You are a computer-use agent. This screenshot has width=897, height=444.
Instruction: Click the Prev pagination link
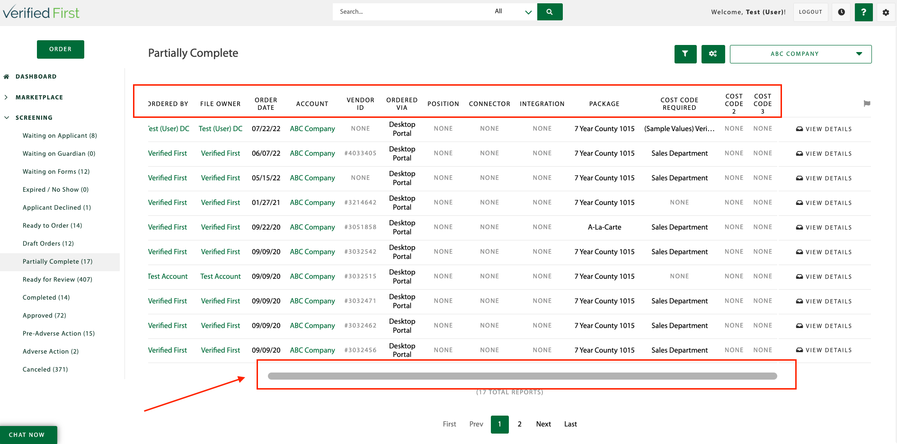tap(476, 424)
